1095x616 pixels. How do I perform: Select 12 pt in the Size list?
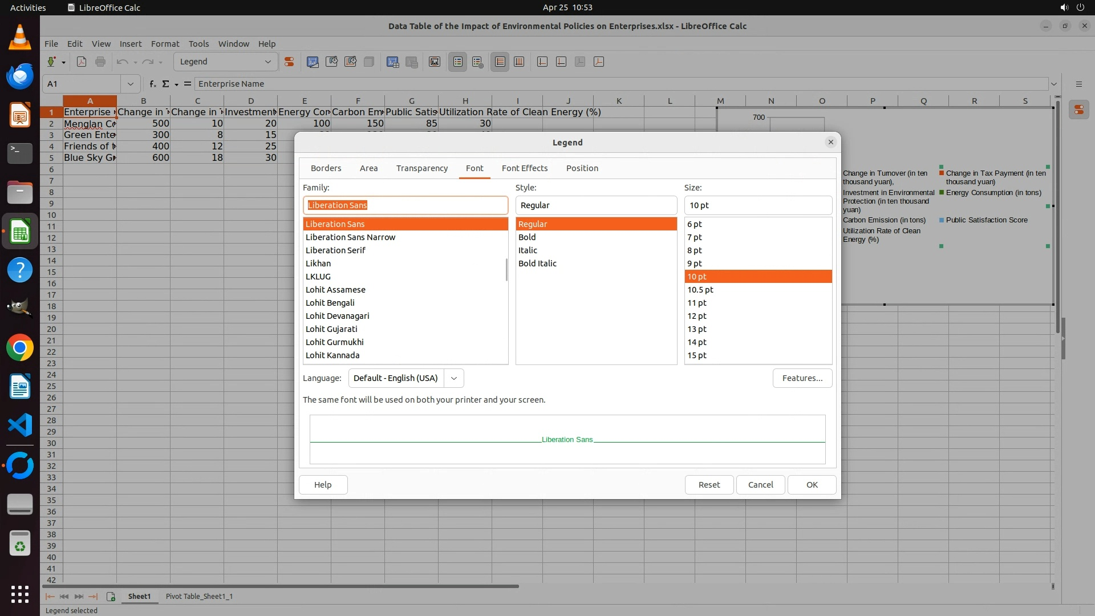697,316
